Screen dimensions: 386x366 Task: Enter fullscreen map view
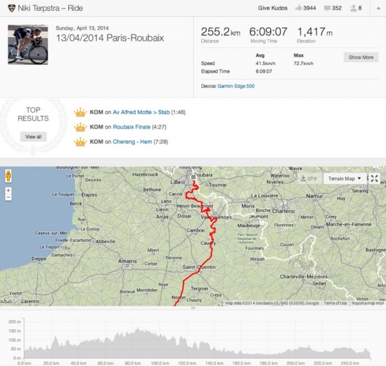pos(375,178)
